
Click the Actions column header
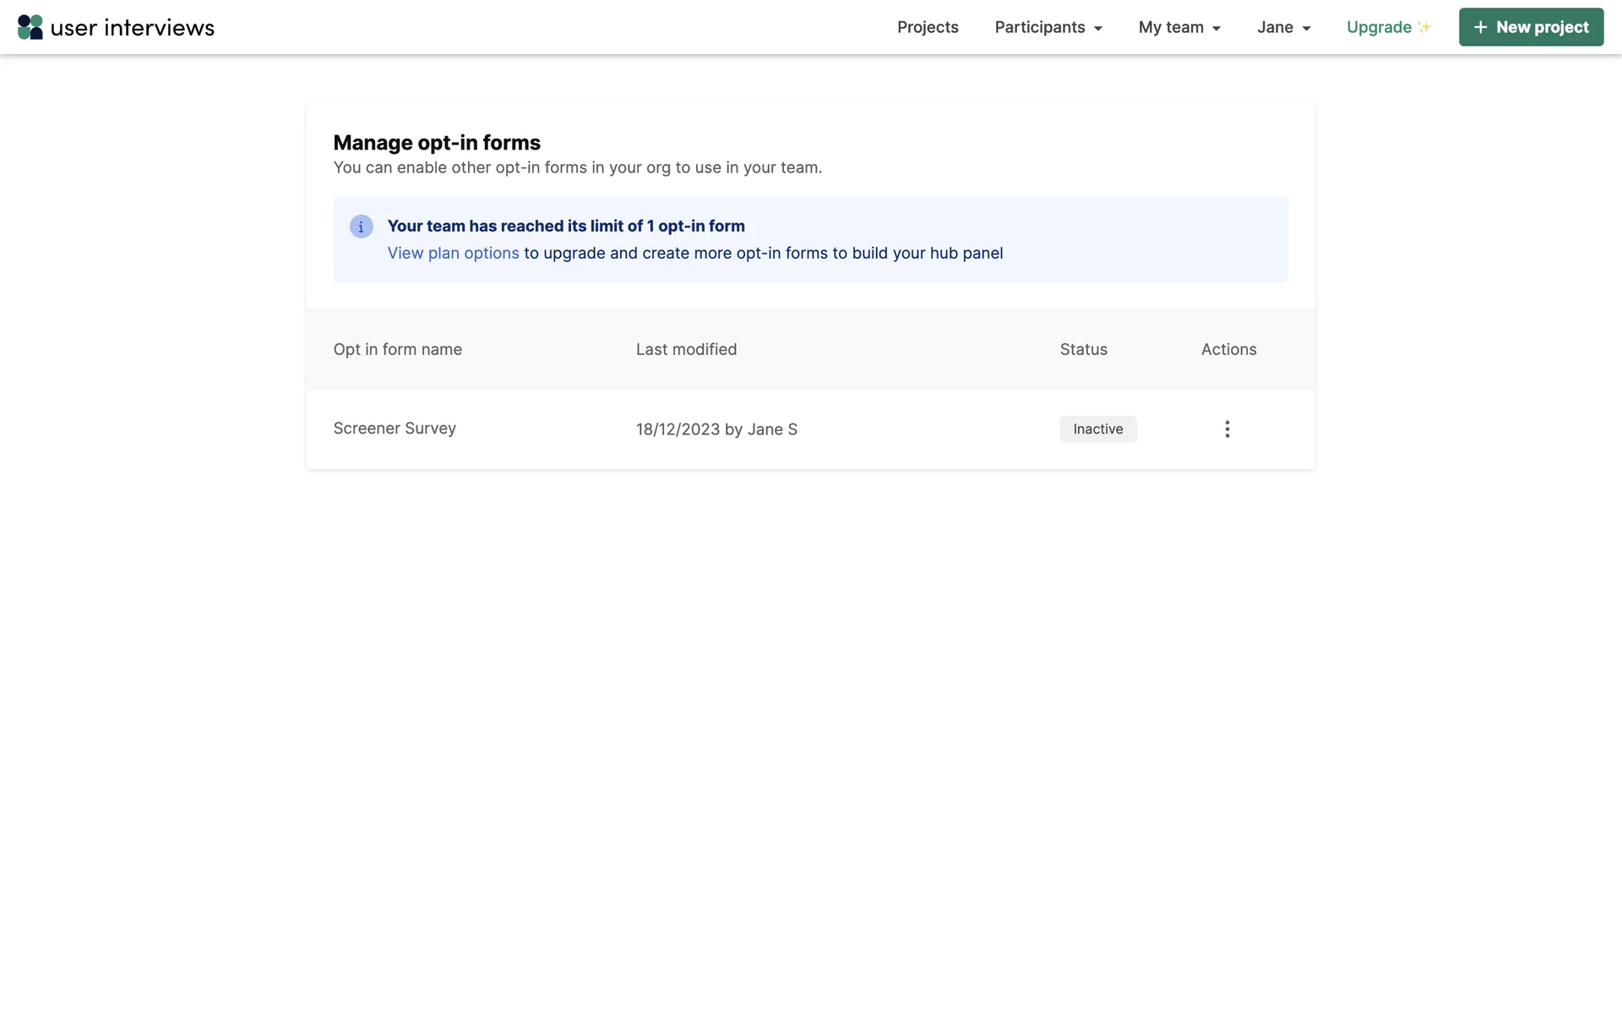1228,350
